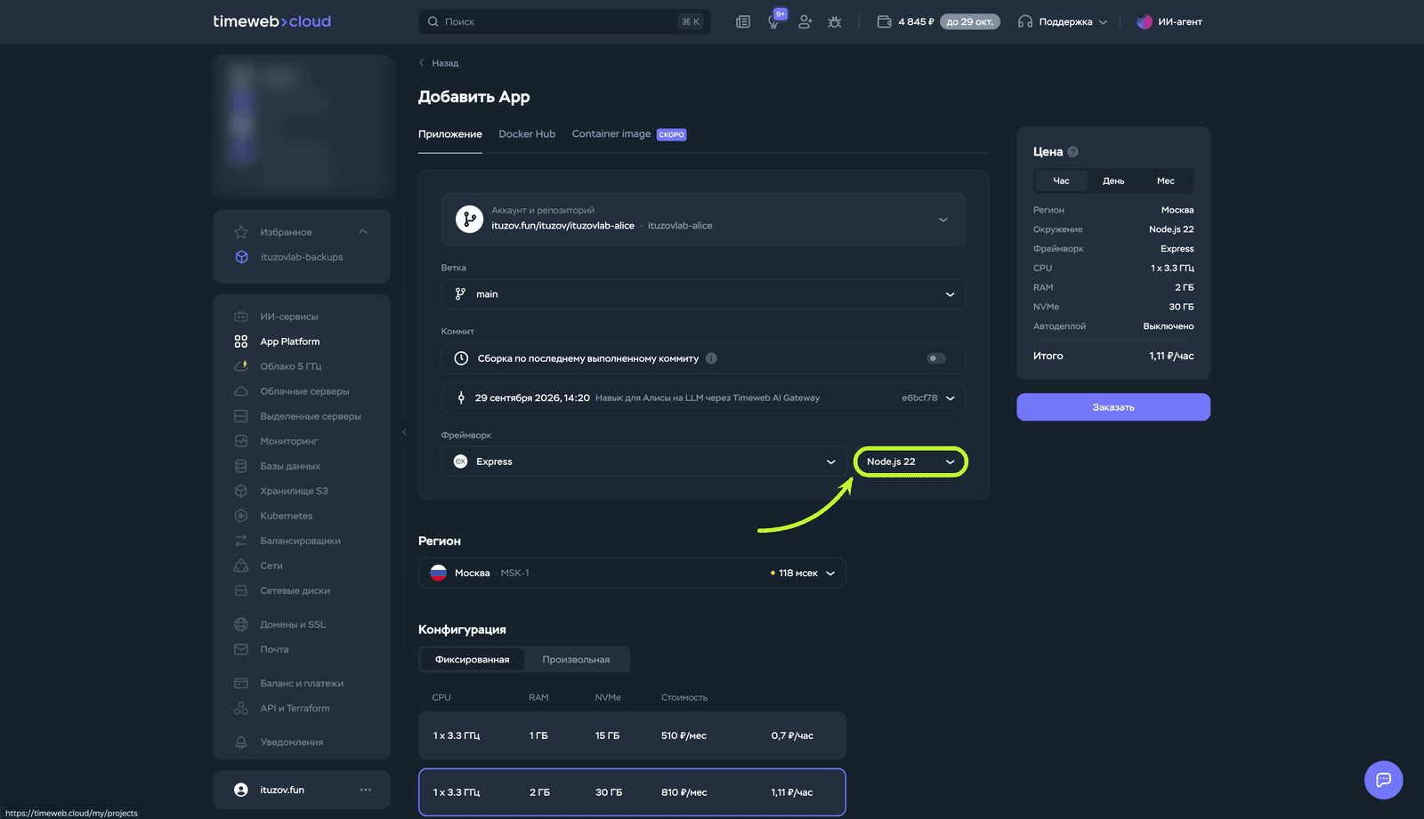Collapse the Избранное section
This screenshot has width=1424, height=819.
click(x=362, y=232)
